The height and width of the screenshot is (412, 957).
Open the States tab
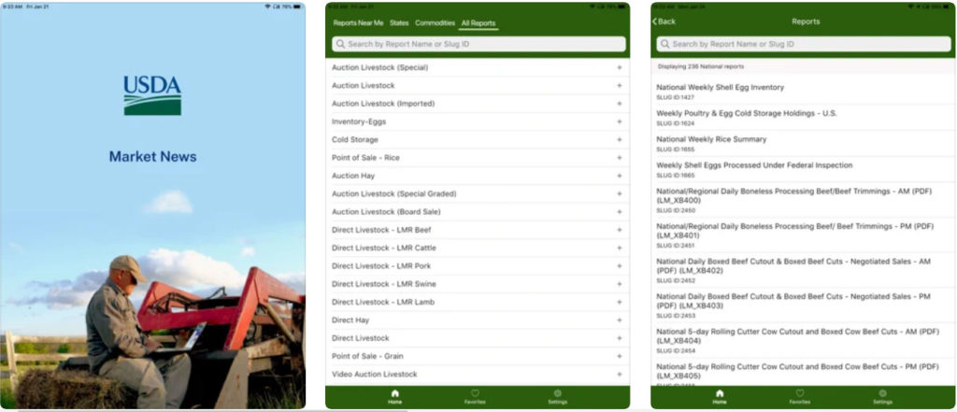399,22
